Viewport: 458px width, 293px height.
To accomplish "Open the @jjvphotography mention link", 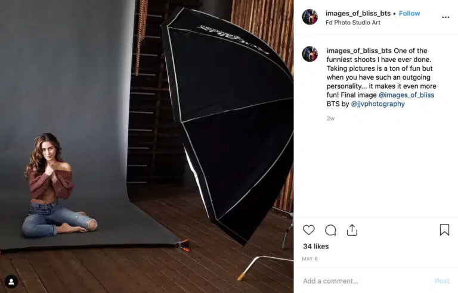I will (377, 104).
